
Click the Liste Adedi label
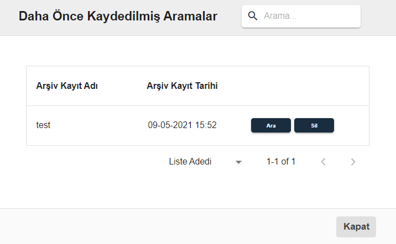pos(190,162)
